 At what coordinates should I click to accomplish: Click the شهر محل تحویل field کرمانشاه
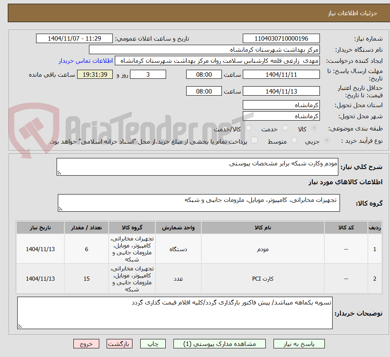click(x=281, y=116)
